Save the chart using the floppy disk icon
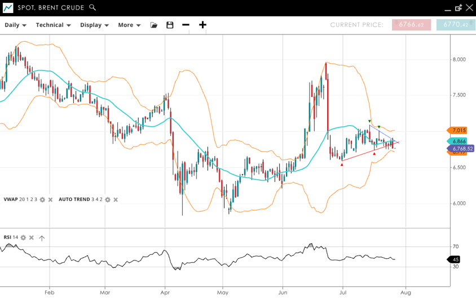The width and height of the screenshot is (476, 300). click(x=170, y=25)
